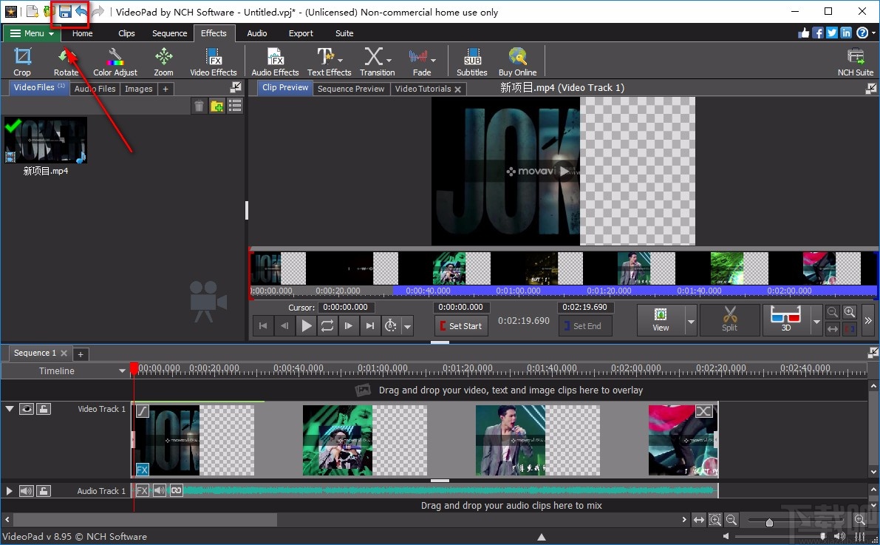Toggle Video Track 1 visibility eye
The height and width of the screenshot is (545, 880).
pyautogui.click(x=27, y=409)
